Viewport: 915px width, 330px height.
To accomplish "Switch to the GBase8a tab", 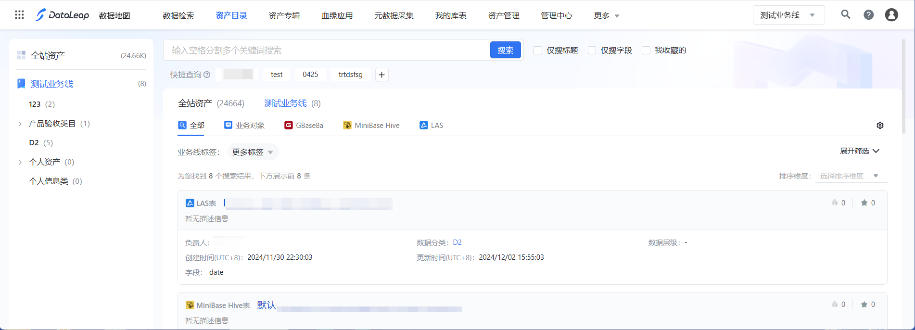I will 304,126.
